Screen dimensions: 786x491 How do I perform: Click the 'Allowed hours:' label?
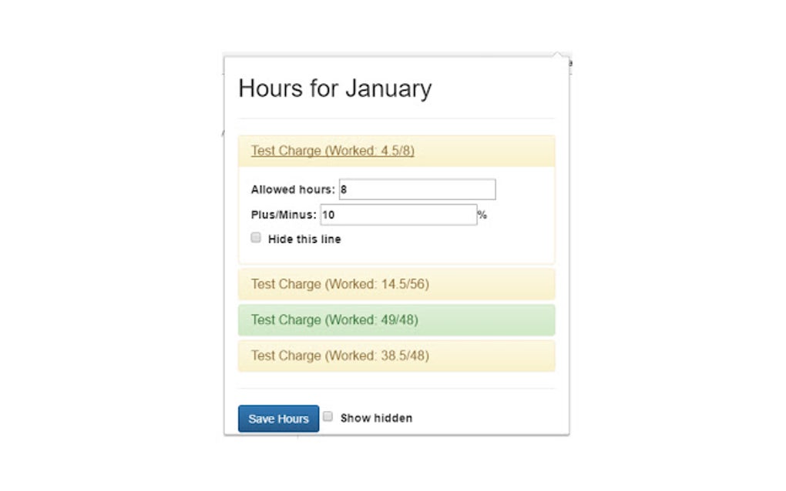tap(293, 189)
